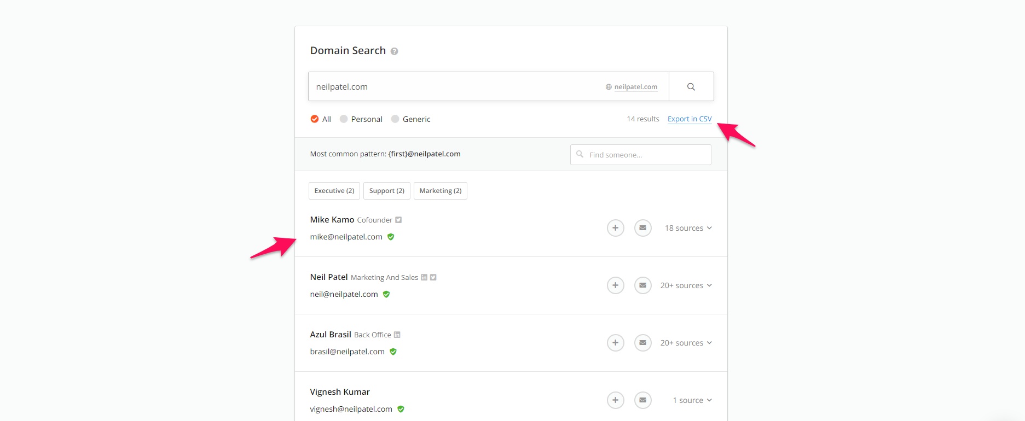Screen dimensions: 1025x421
Task: Select the Generic filter radio button
Action: click(395, 119)
